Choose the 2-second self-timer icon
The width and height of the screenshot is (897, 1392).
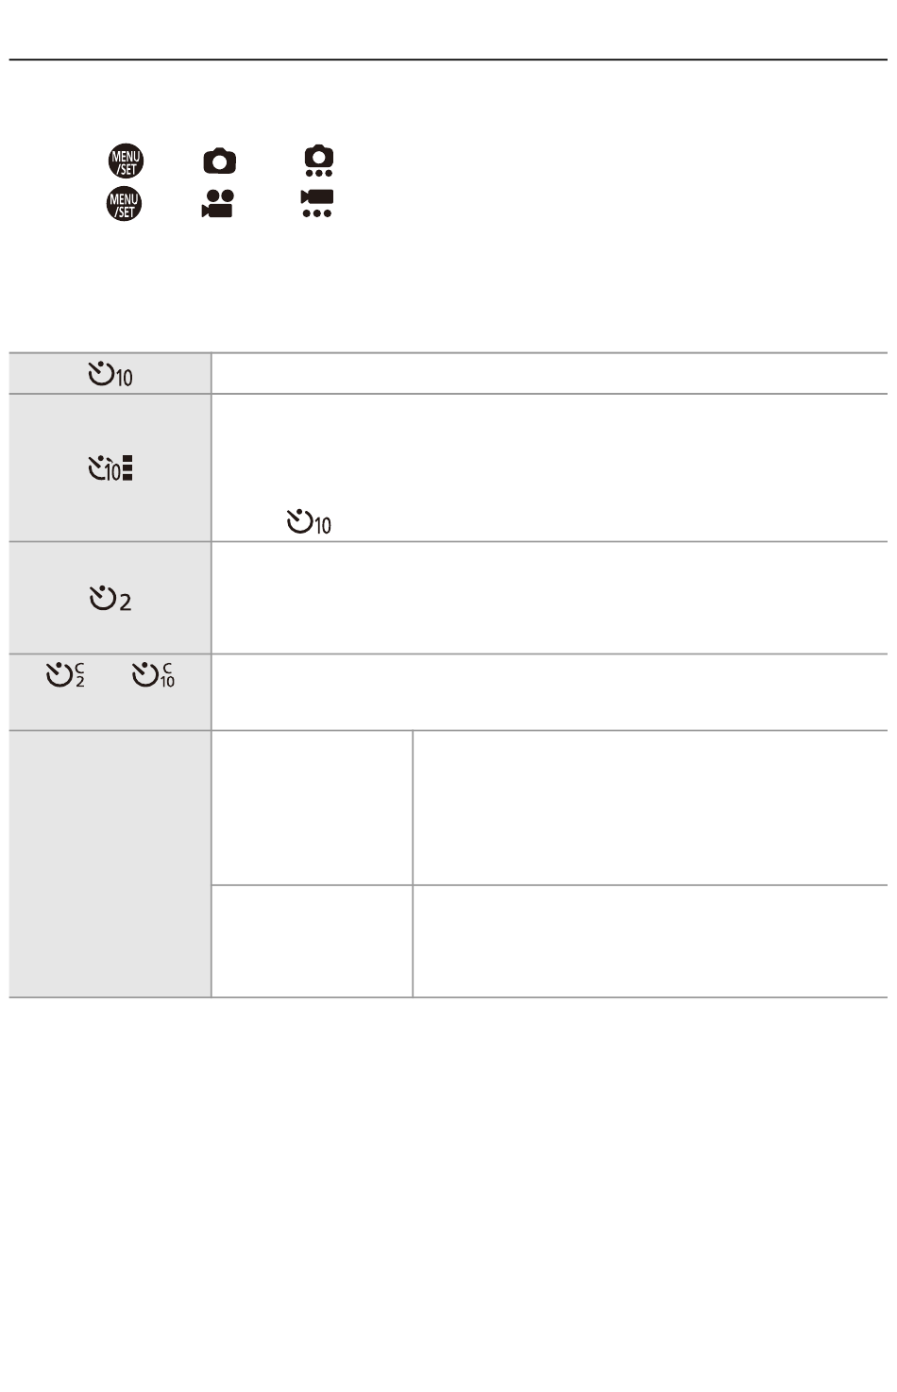(110, 599)
